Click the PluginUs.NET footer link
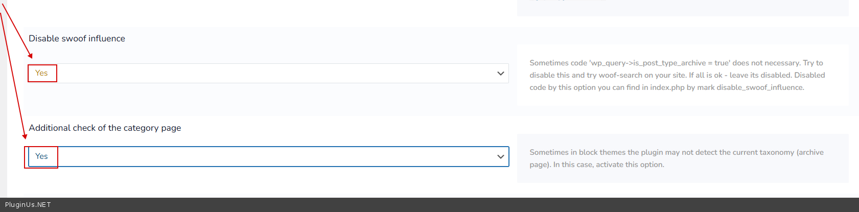 coord(28,205)
